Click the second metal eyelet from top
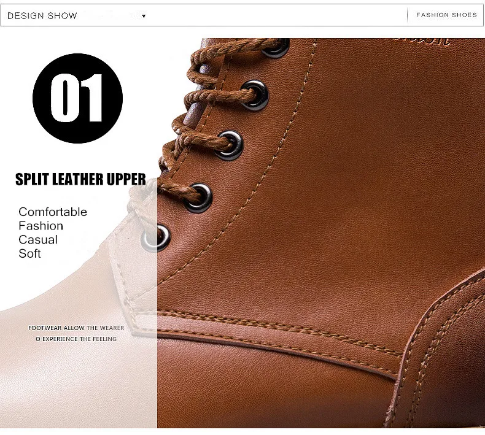The width and height of the screenshot is (485, 435). click(255, 95)
